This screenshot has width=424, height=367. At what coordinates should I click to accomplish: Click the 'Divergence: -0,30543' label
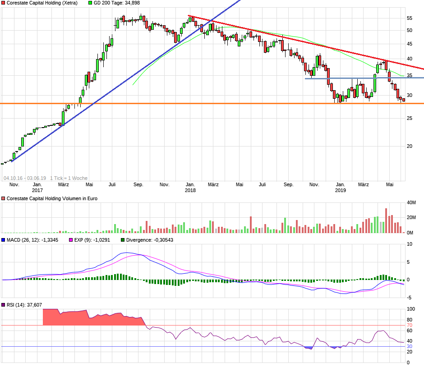coord(150,240)
